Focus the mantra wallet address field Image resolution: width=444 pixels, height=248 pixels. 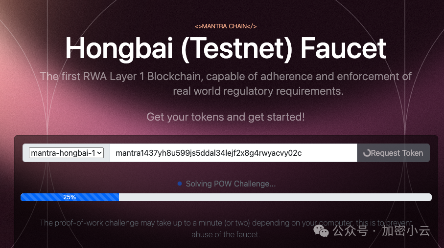click(x=234, y=153)
